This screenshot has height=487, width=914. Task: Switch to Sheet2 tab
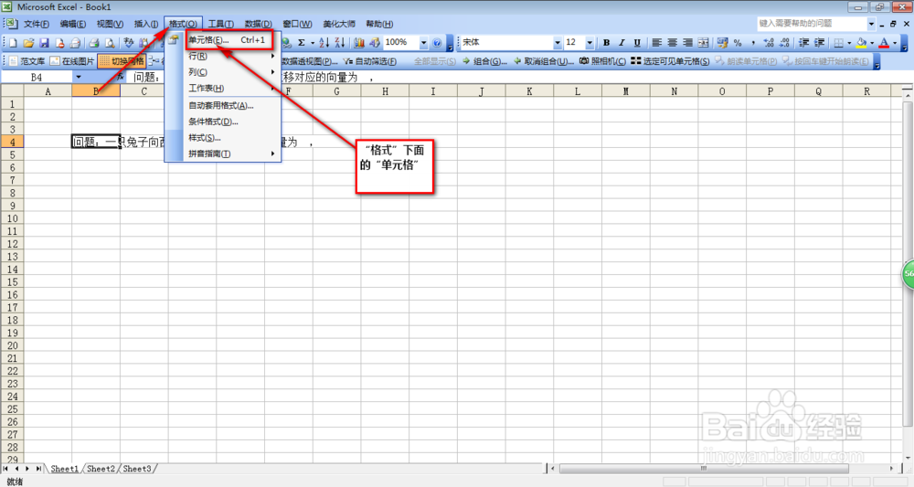tap(101, 469)
